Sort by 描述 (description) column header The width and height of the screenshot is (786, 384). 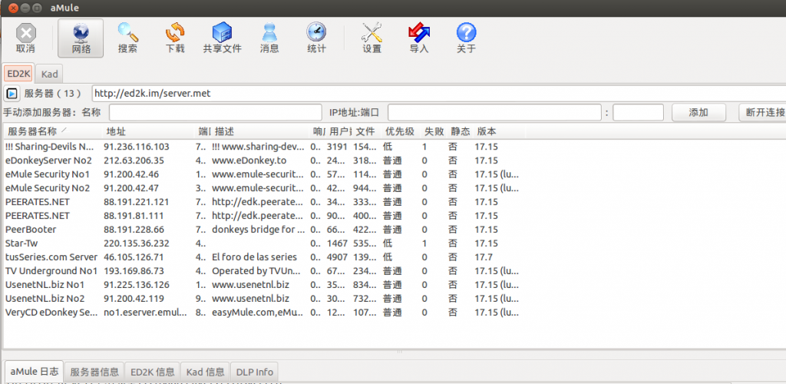pyautogui.click(x=261, y=132)
